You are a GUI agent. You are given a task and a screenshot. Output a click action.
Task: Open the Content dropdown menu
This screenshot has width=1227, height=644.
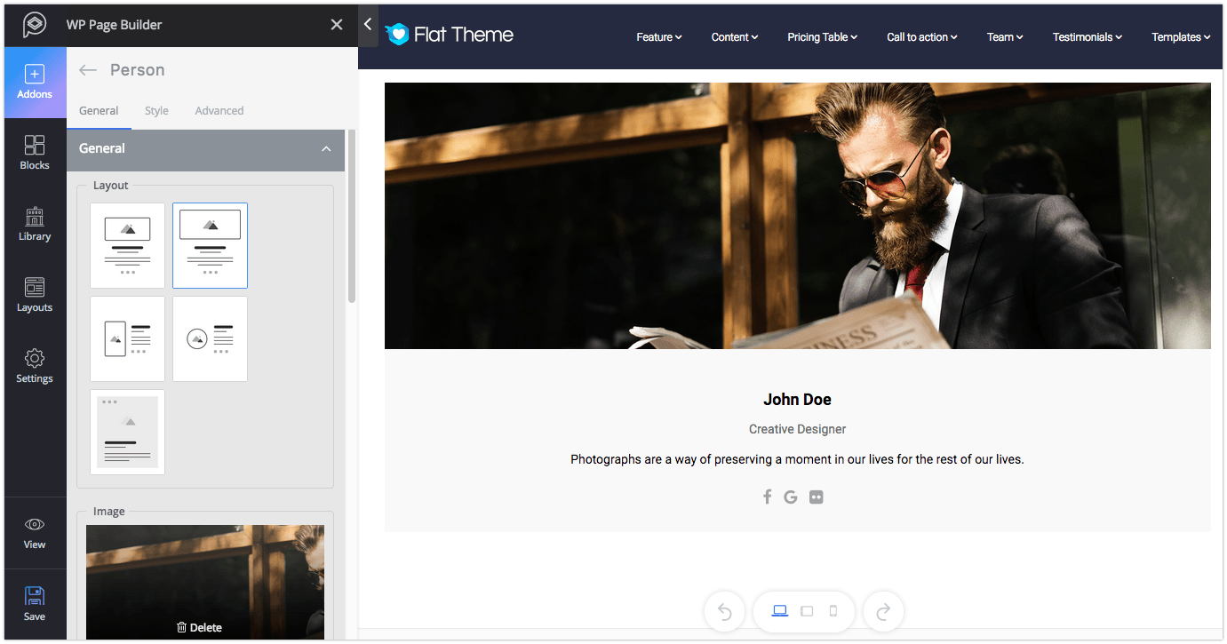pyautogui.click(x=735, y=37)
